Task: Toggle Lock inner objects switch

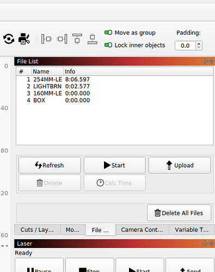Action: click(x=108, y=45)
